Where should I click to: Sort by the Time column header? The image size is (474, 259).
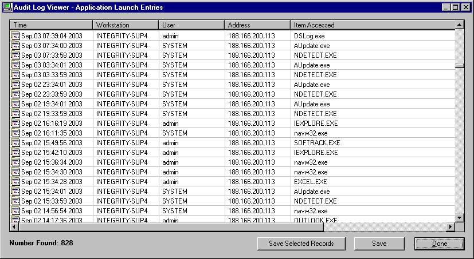(x=51, y=25)
